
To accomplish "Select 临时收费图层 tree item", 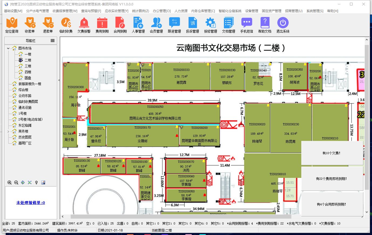I will [28, 102].
